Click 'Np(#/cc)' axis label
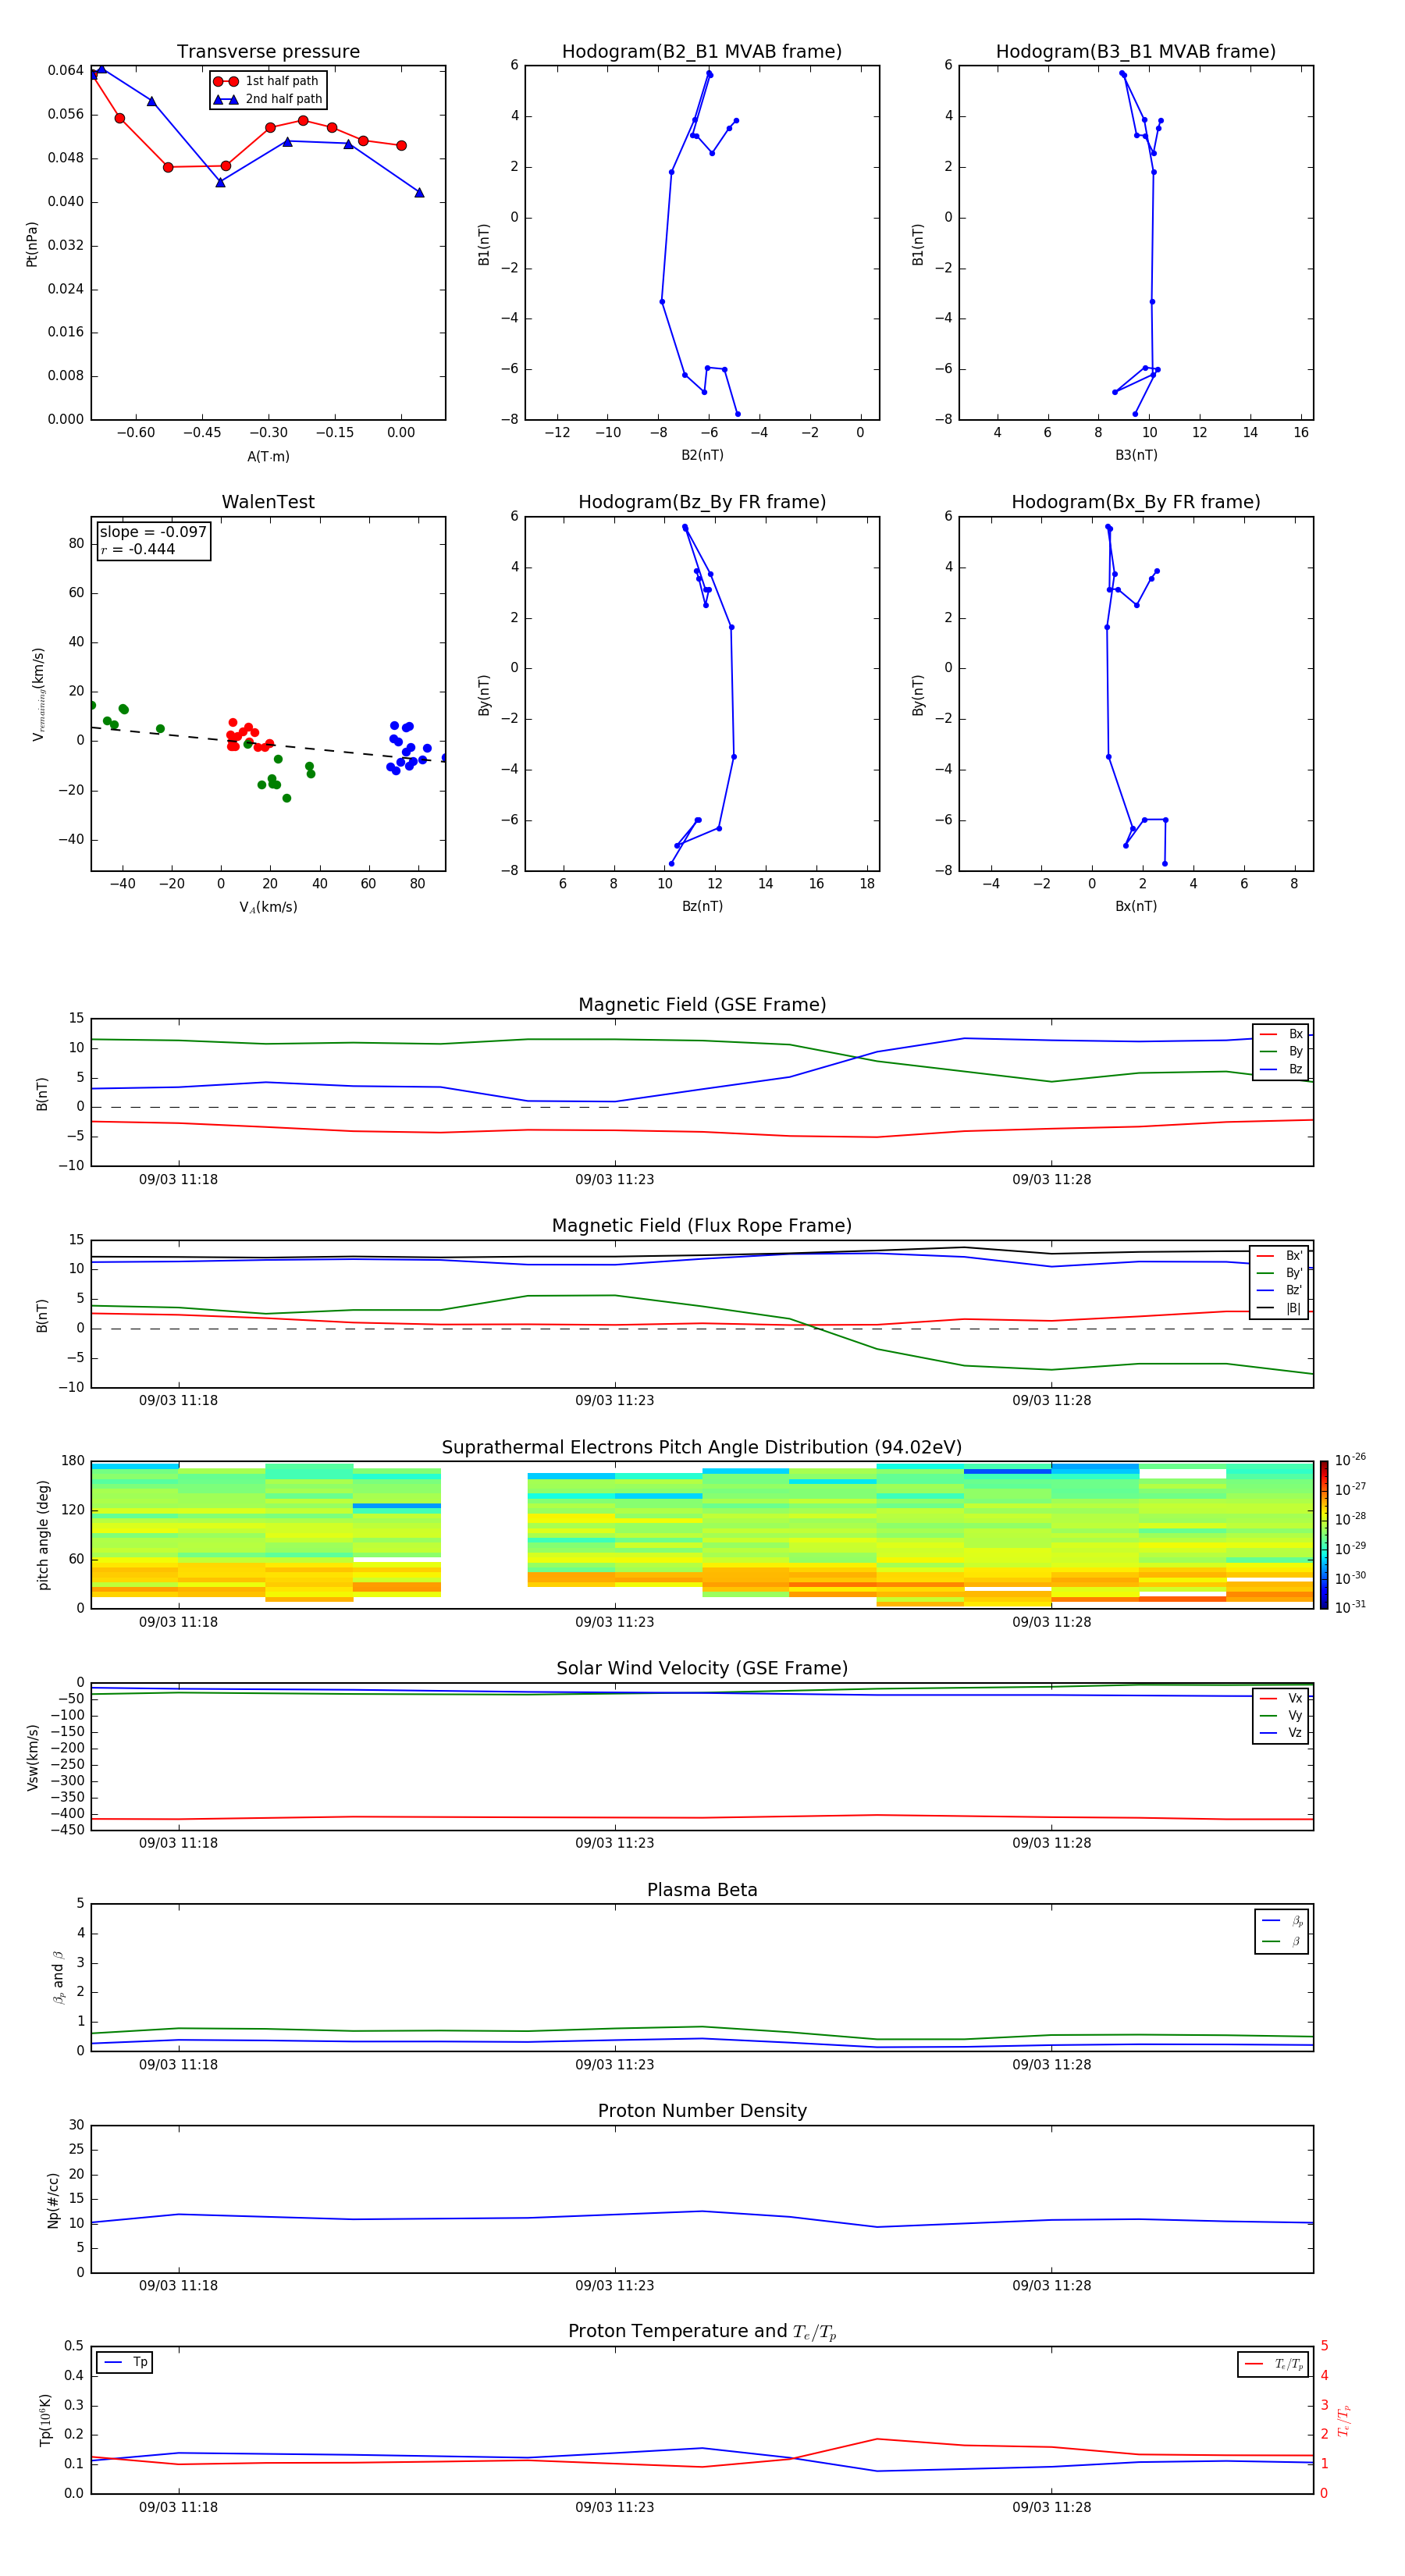 (x=53, y=2200)
